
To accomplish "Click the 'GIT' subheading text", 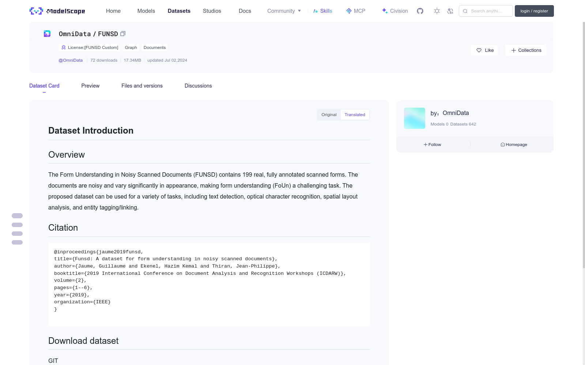I will (x=53, y=361).
